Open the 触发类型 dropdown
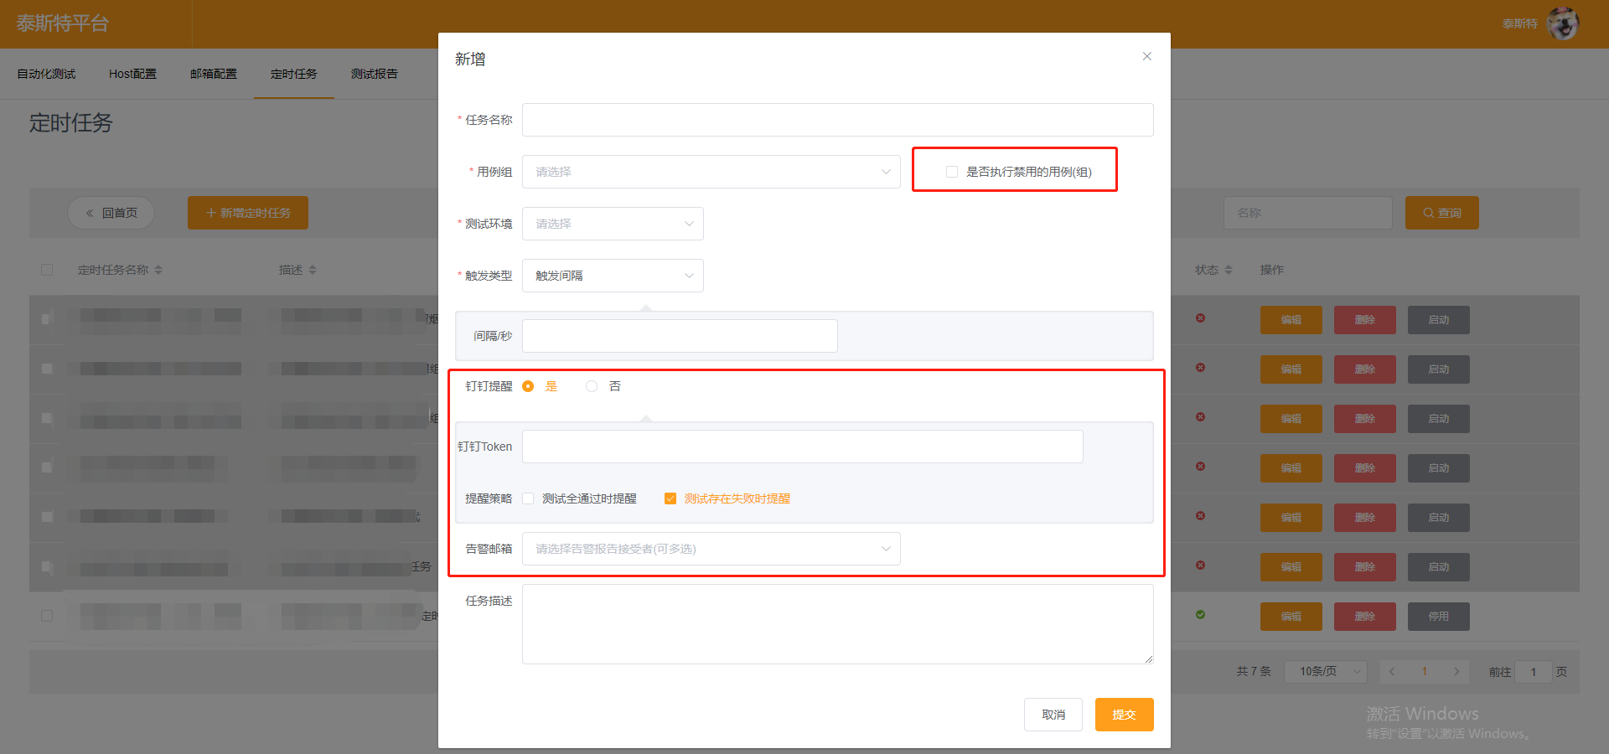 (x=613, y=276)
